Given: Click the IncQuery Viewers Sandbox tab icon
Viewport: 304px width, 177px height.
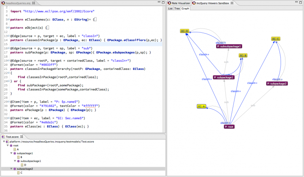Looking at the screenshot, I should 194,3.
